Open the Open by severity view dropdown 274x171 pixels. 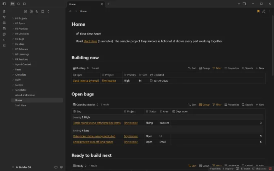(86, 104)
